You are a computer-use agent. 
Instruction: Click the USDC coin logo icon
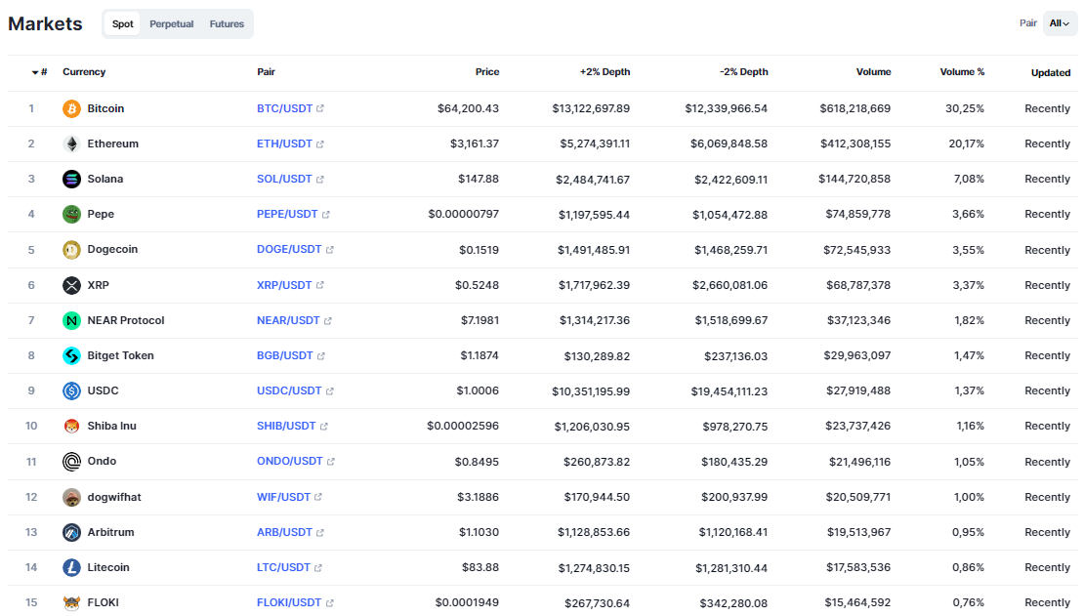(x=71, y=390)
